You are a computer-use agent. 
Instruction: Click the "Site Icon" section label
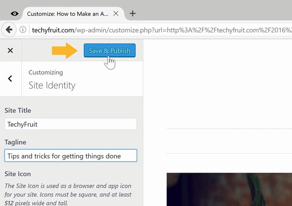coord(18,174)
